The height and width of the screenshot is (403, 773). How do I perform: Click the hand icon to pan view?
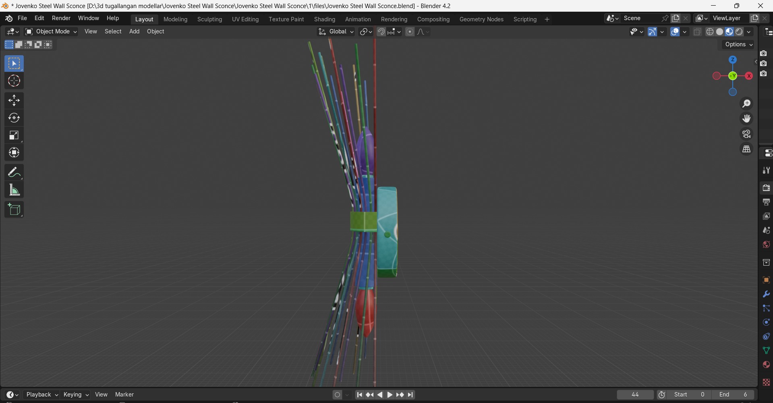[746, 118]
